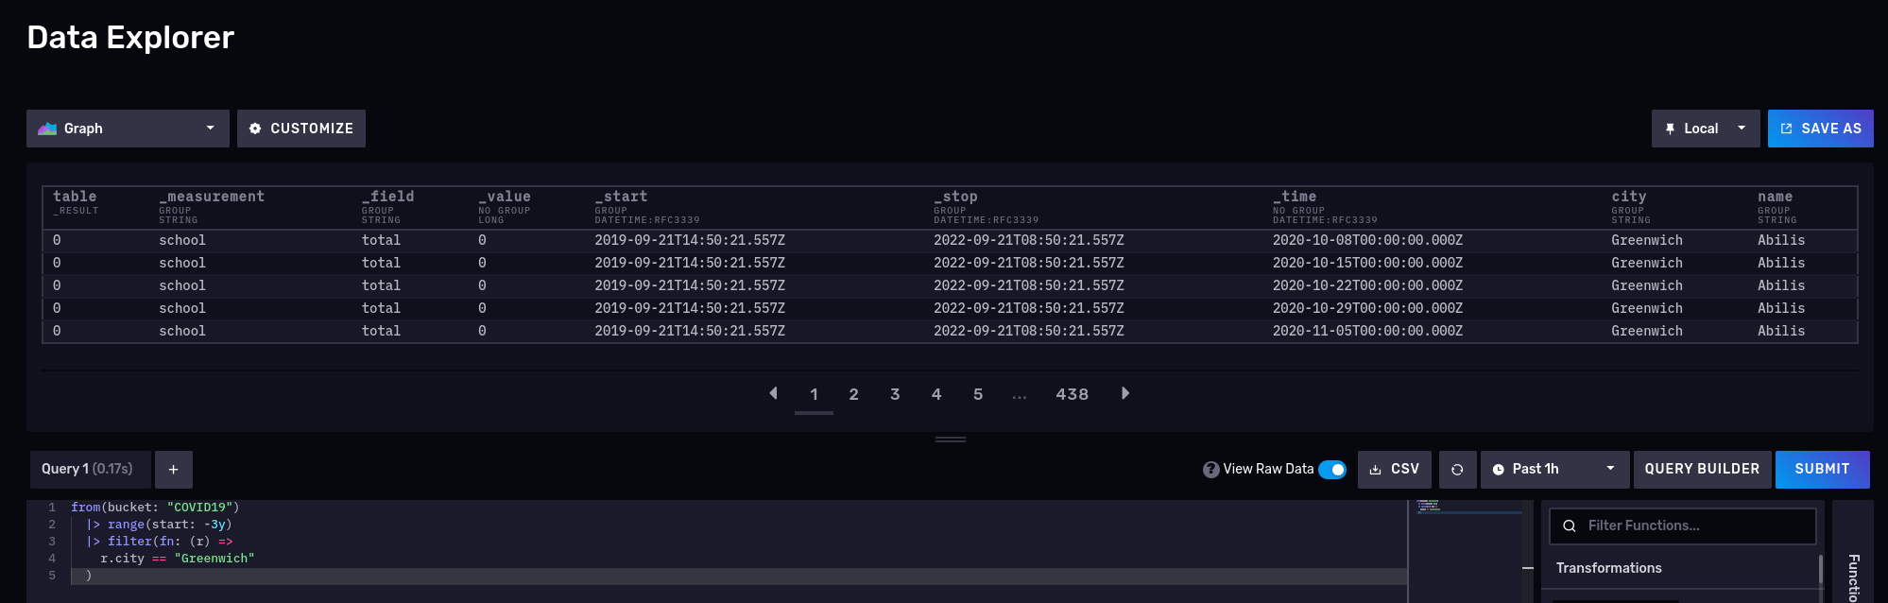Viewport: 1888px width, 603px height.
Task: Open the Graph visualization type dropdown
Action: pyautogui.click(x=128, y=129)
